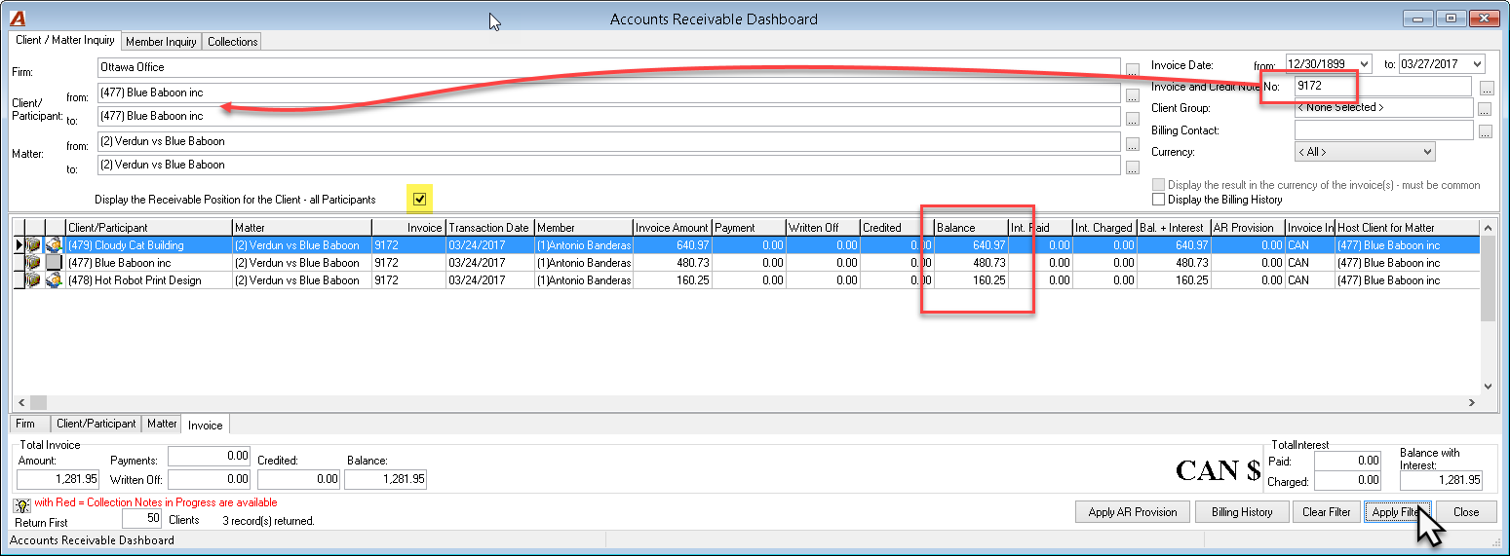The image size is (1510, 556).
Task: Click the Host Client for Matter column header
Action: [1407, 228]
